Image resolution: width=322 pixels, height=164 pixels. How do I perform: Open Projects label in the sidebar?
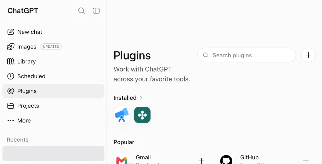click(28, 106)
